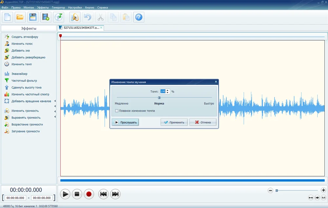
Task: Click the New file toolbar icon
Action: pyautogui.click(x=8, y=17)
